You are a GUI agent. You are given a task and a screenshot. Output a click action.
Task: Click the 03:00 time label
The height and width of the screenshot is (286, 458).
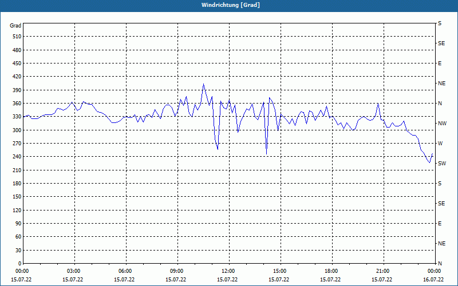point(73,271)
